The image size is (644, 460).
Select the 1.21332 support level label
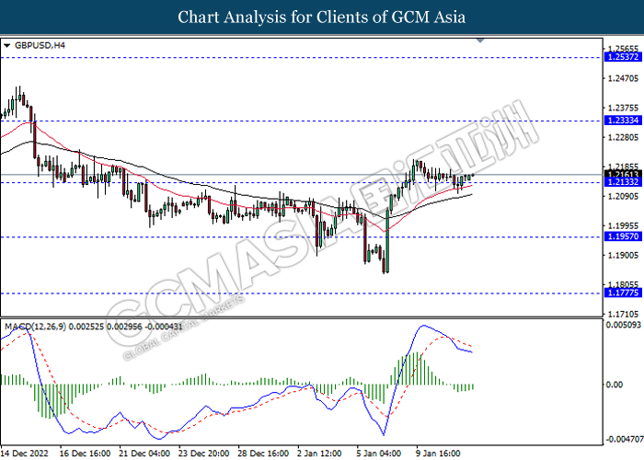(623, 182)
